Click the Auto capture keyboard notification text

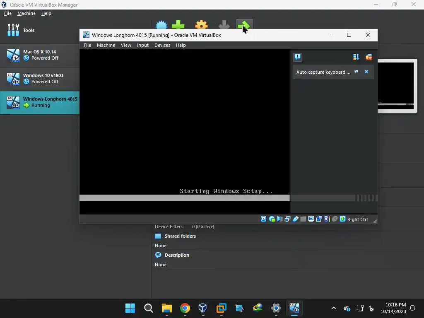(323, 72)
